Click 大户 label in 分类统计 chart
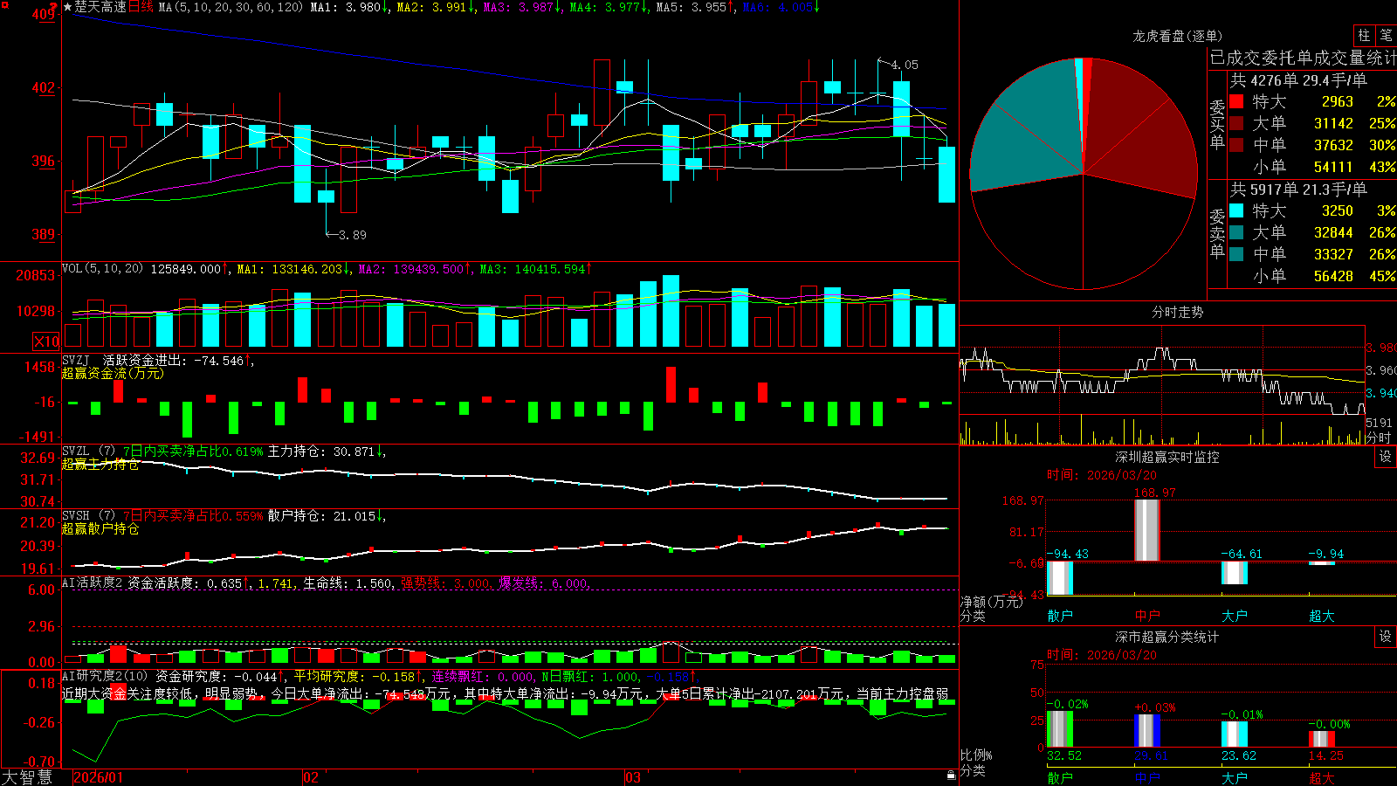This screenshot has width=1397, height=786. click(1235, 777)
